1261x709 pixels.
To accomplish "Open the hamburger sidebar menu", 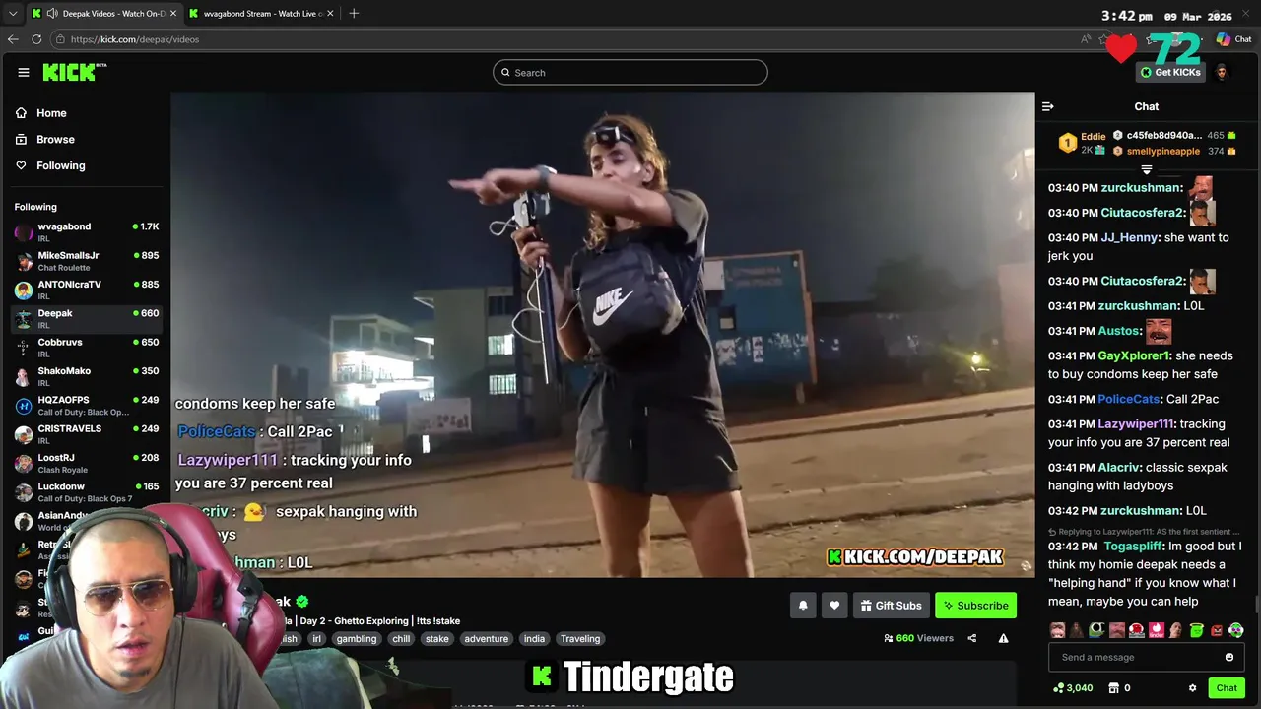I will [x=24, y=72].
